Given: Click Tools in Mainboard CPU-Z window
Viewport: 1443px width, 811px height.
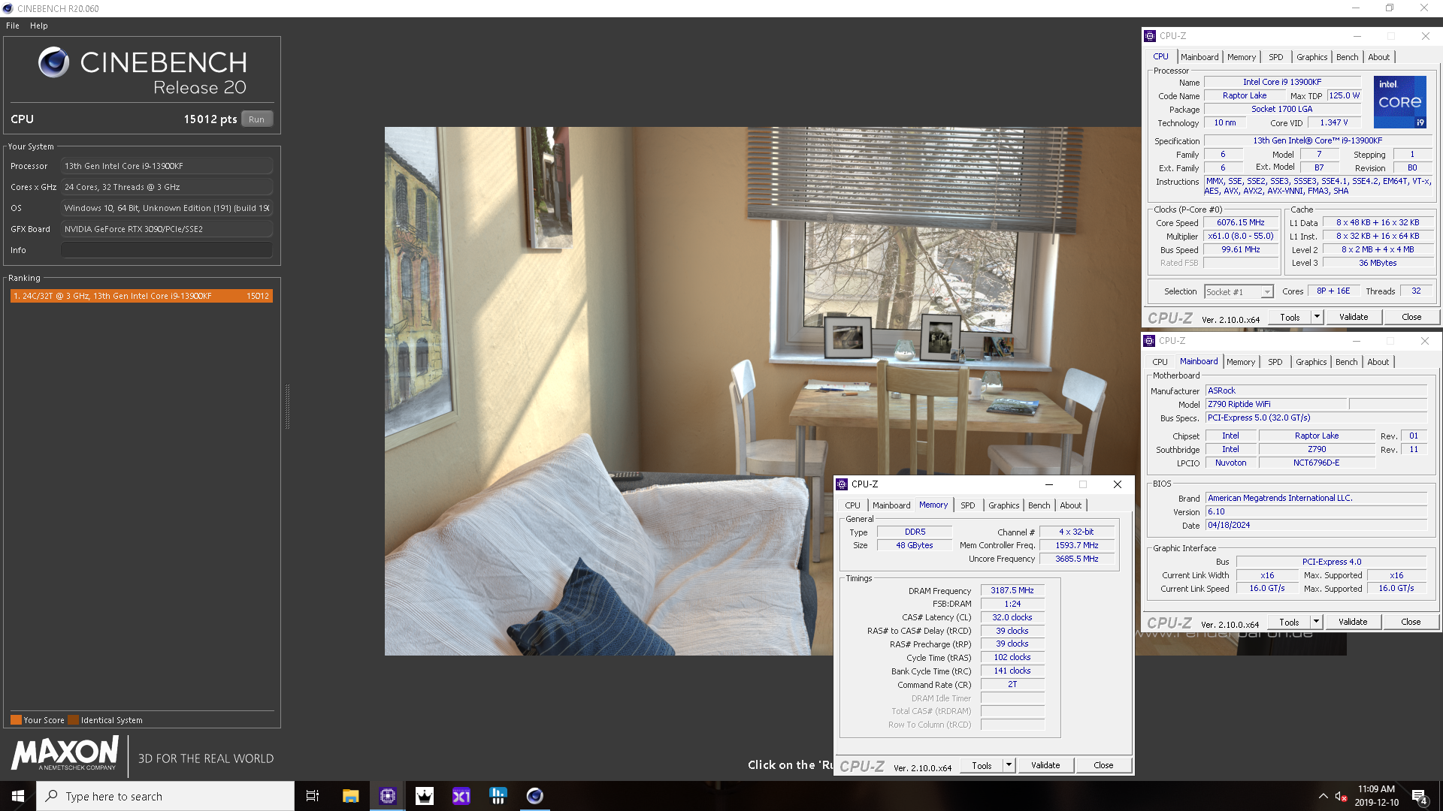Looking at the screenshot, I should point(1289,622).
